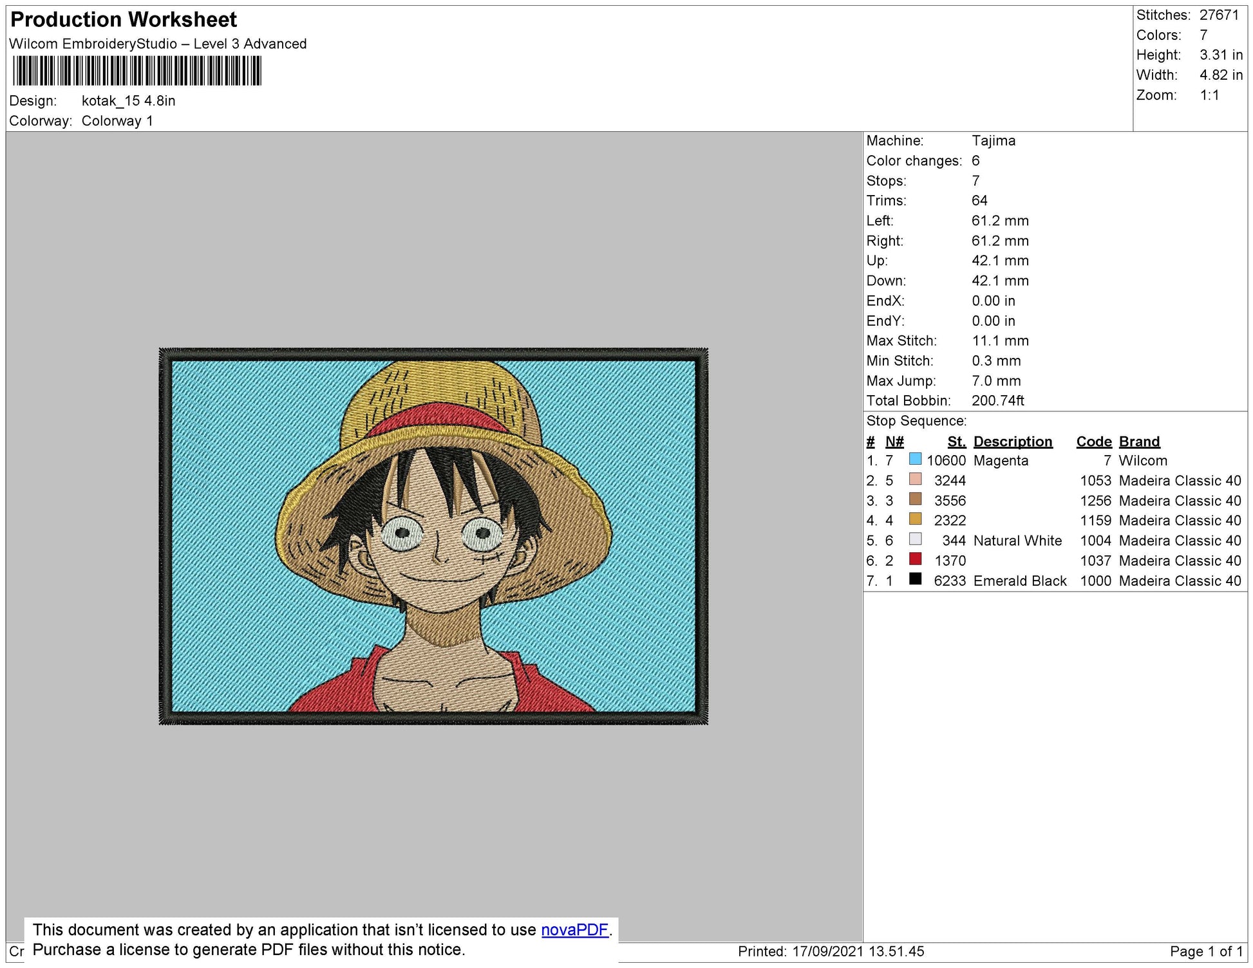Click the novaPDF link
The width and height of the screenshot is (1253, 968).
click(574, 930)
